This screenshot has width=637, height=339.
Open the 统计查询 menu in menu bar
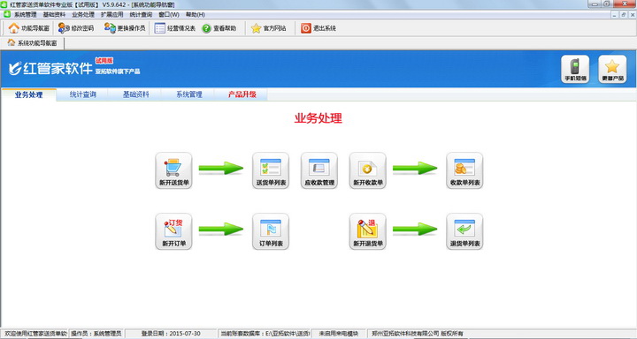(x=141, y=15)
